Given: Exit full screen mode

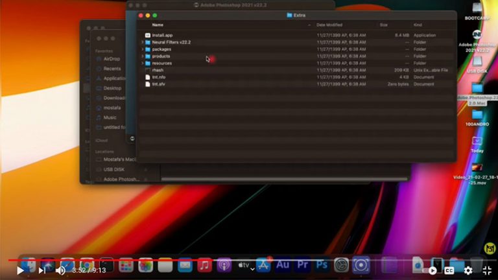Looking at the screenshot, I should (487, 270).
